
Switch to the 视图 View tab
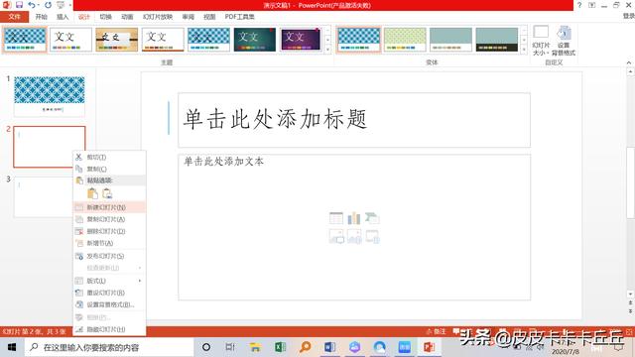click(209, 17)
